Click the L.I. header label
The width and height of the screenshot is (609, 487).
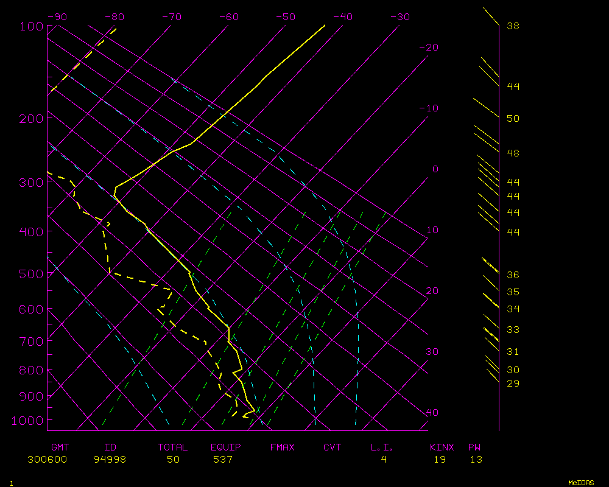[382, 447]
